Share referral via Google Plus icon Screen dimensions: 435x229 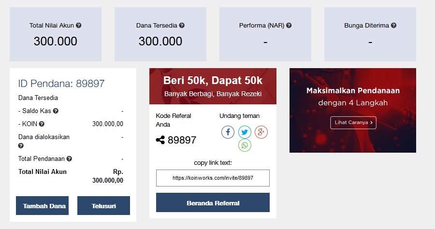(261, 132)
